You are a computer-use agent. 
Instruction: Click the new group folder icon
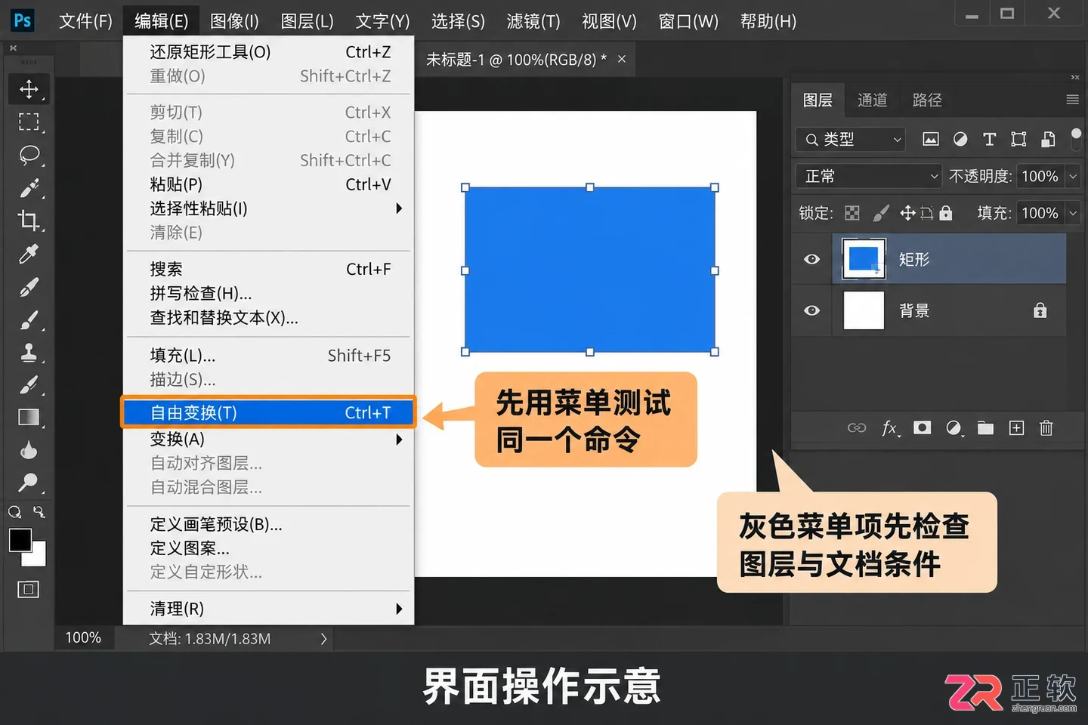(x=985, y=428)
